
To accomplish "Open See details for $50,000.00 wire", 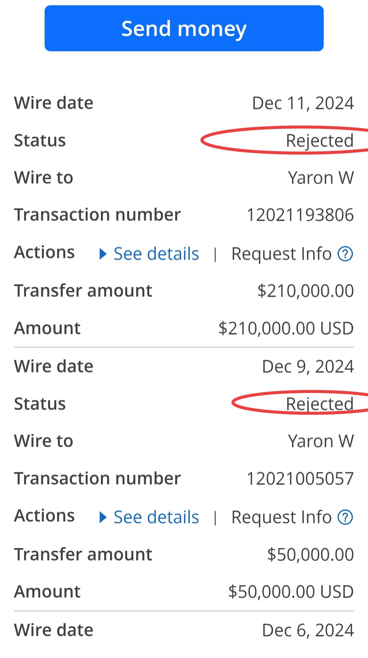I will click(x=156, y=517).
